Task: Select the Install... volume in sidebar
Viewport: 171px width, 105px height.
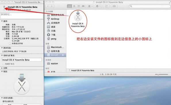Action: [55, 55]
